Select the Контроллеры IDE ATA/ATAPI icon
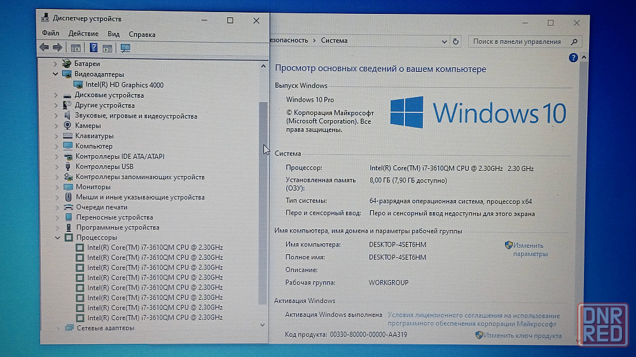The image size is (636, 357). coord(68,156)
